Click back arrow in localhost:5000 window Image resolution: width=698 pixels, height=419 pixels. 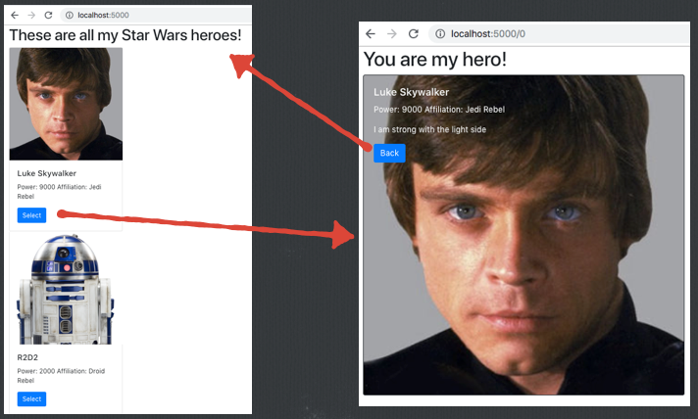(x=15, y=15)
